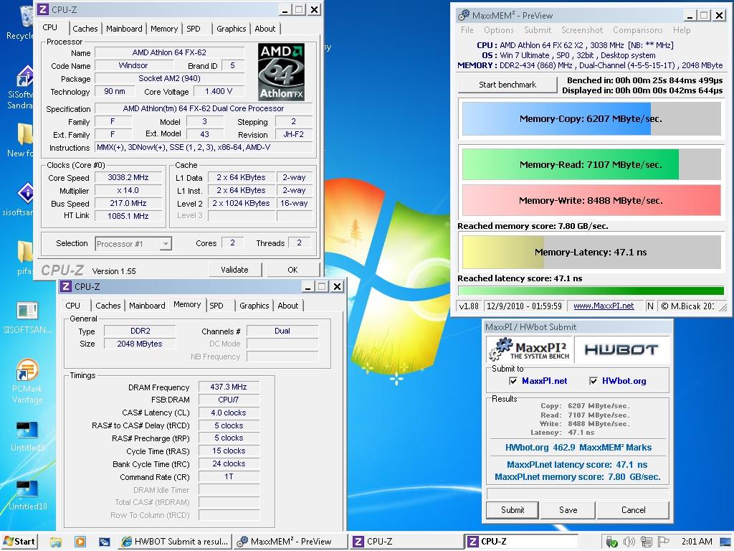Open the www.MaxxPI.net link
The height and width of the screenshot is (551, 734).
(604, 306)
